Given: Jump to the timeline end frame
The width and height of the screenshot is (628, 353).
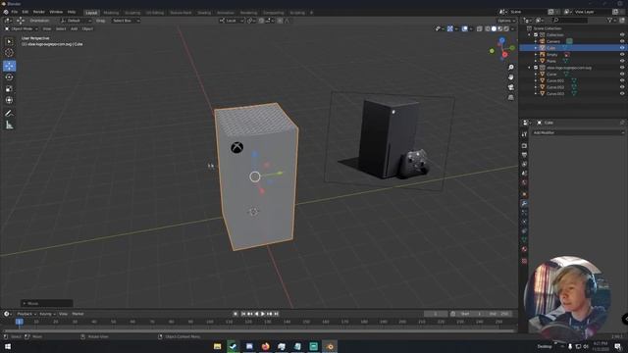Looking at the screenshot, I should pos(277,314).
